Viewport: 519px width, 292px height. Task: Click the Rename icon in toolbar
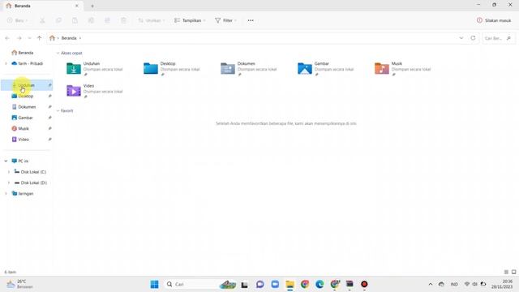[x=91, y=20]
